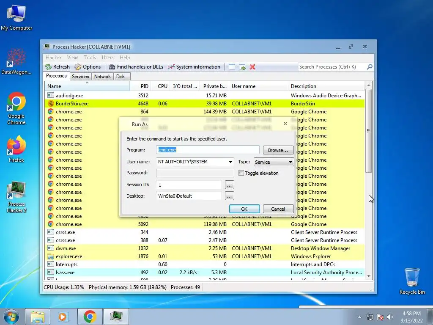Viewport: 433px width, 325px height.
Task: Click Find handles or DLLs binoculars icon
Action: (x=112, y=67)
